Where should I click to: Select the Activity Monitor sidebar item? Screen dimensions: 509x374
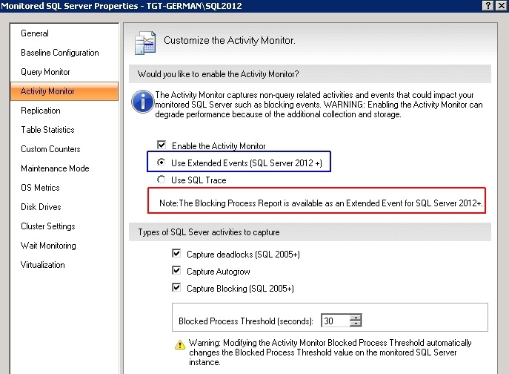(x=64, y=91)
